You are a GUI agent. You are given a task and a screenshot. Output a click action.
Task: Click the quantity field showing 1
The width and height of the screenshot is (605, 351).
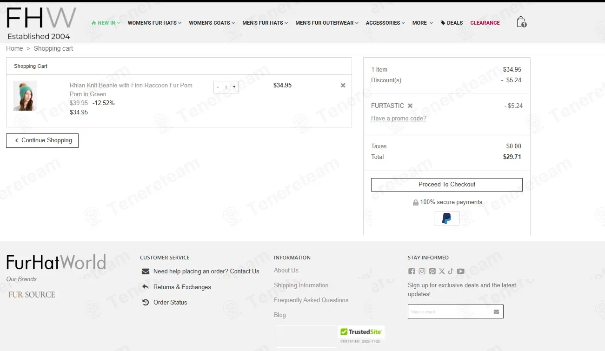(x=226, y=87)
